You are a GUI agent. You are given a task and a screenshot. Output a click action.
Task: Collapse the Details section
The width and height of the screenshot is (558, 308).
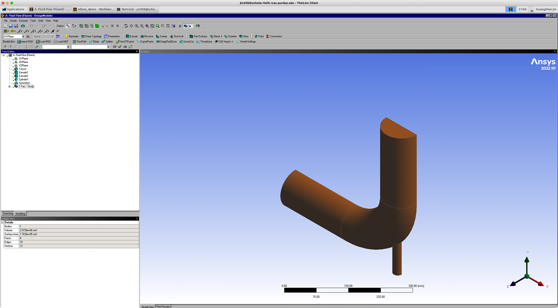pos(2,223)
